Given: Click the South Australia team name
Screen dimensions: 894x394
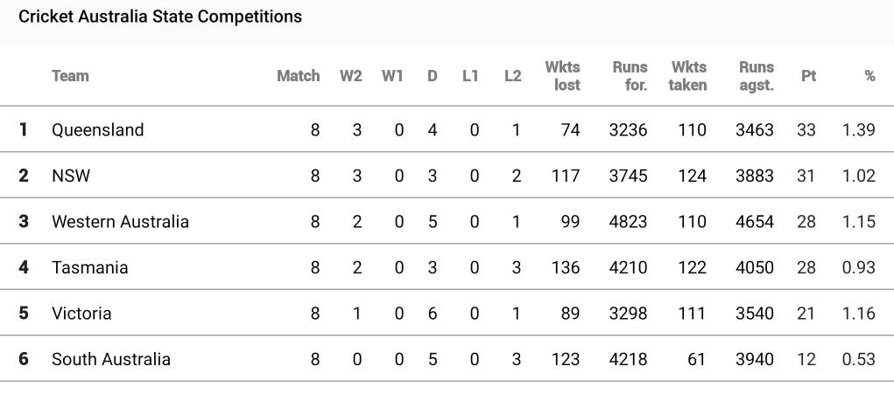Looking at the screenshot, I should (111, 359).
